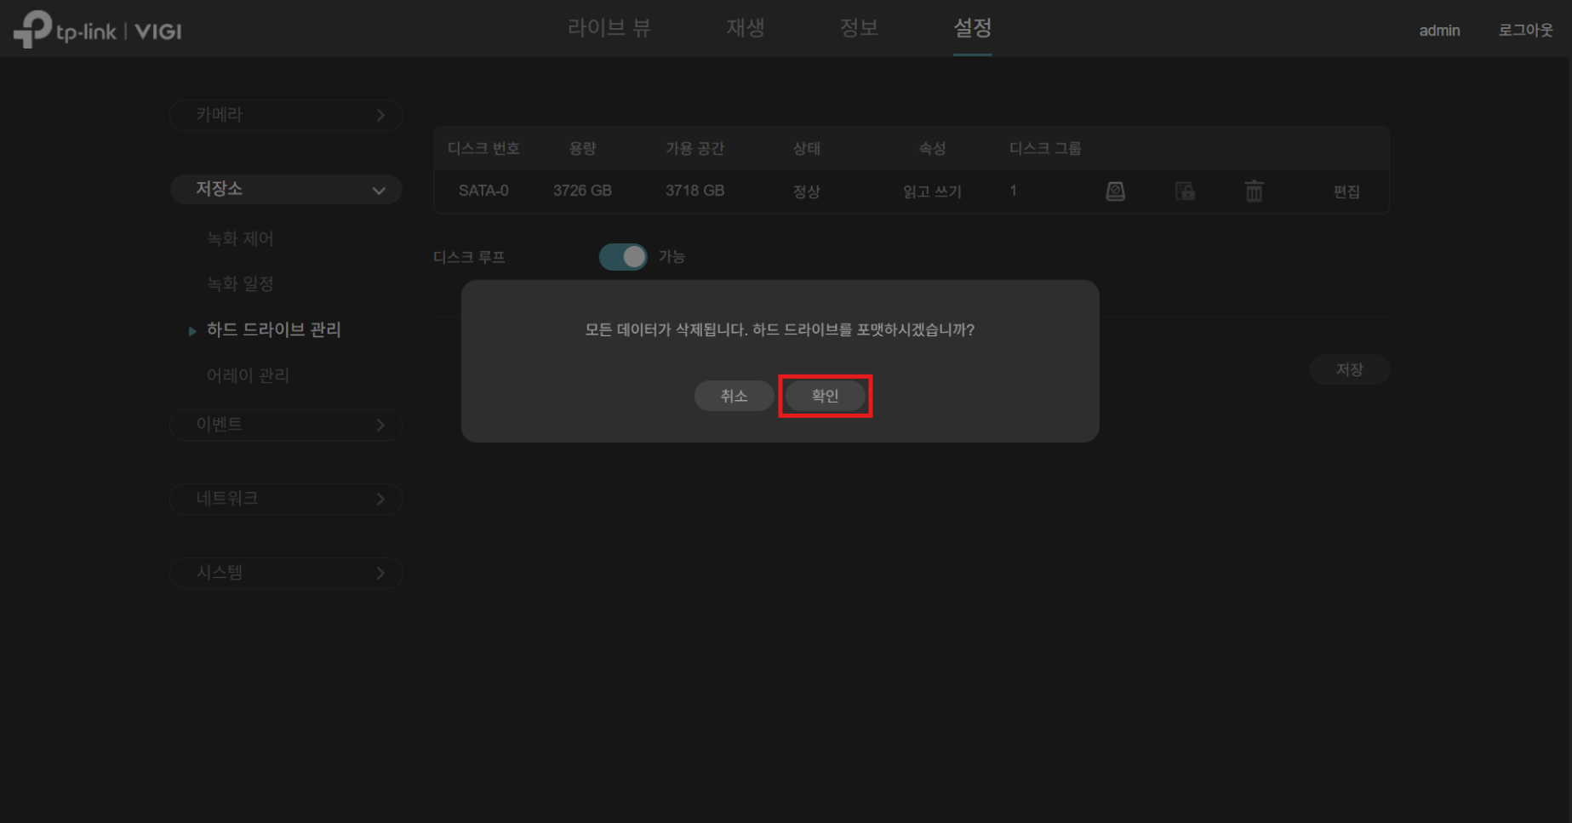Collapse the 저장소 sidebar section
1572x823 pixels.
(x=286, y=189)
